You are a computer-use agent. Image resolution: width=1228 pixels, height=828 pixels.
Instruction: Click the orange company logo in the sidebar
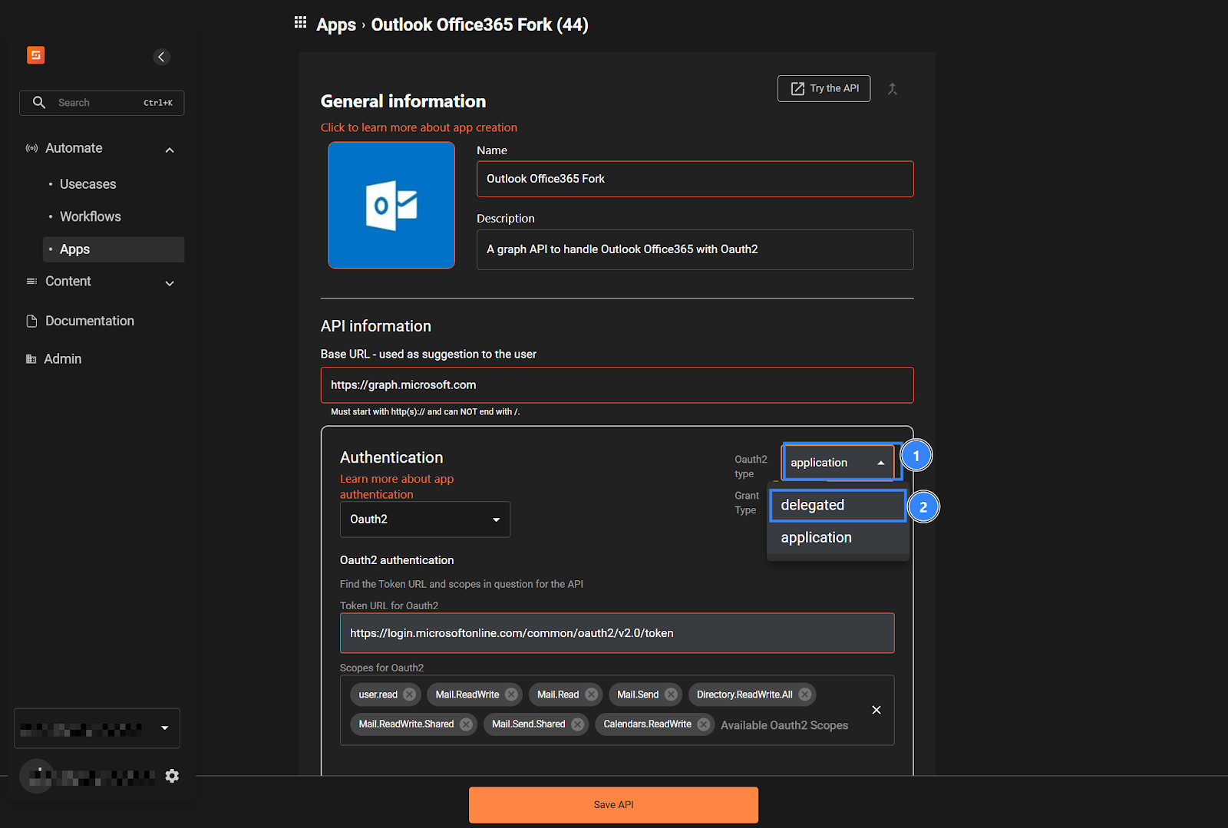pos(35,54)
